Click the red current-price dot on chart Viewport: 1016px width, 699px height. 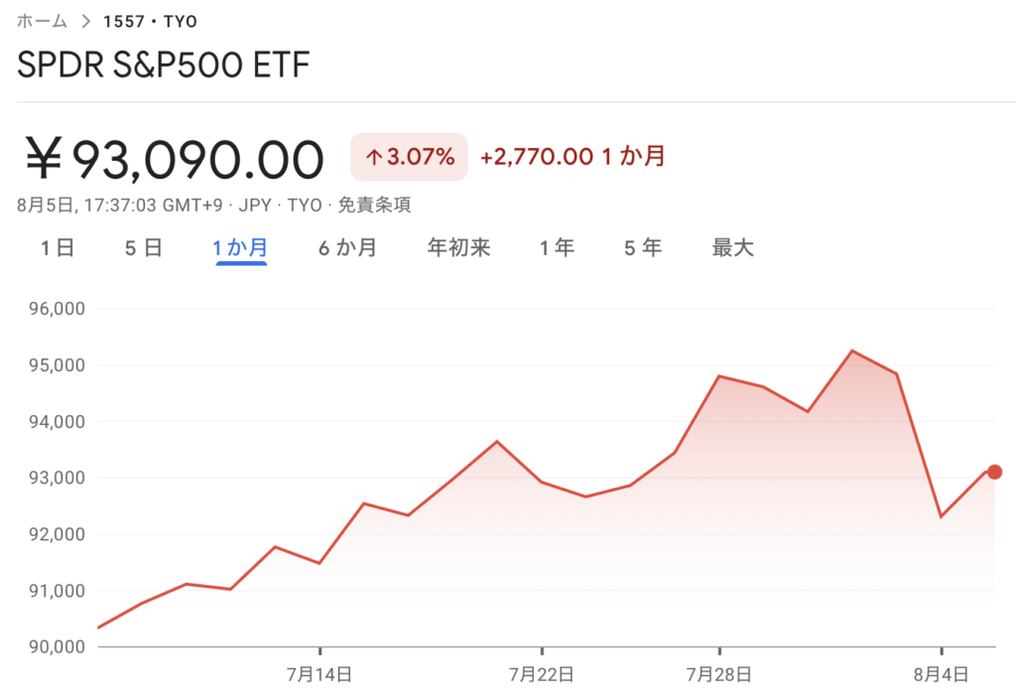pyautogui.click(x=994, y=472)
